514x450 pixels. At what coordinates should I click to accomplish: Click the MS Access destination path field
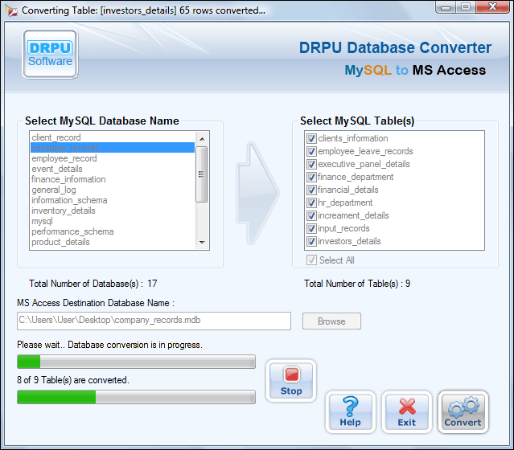point(154,321)
